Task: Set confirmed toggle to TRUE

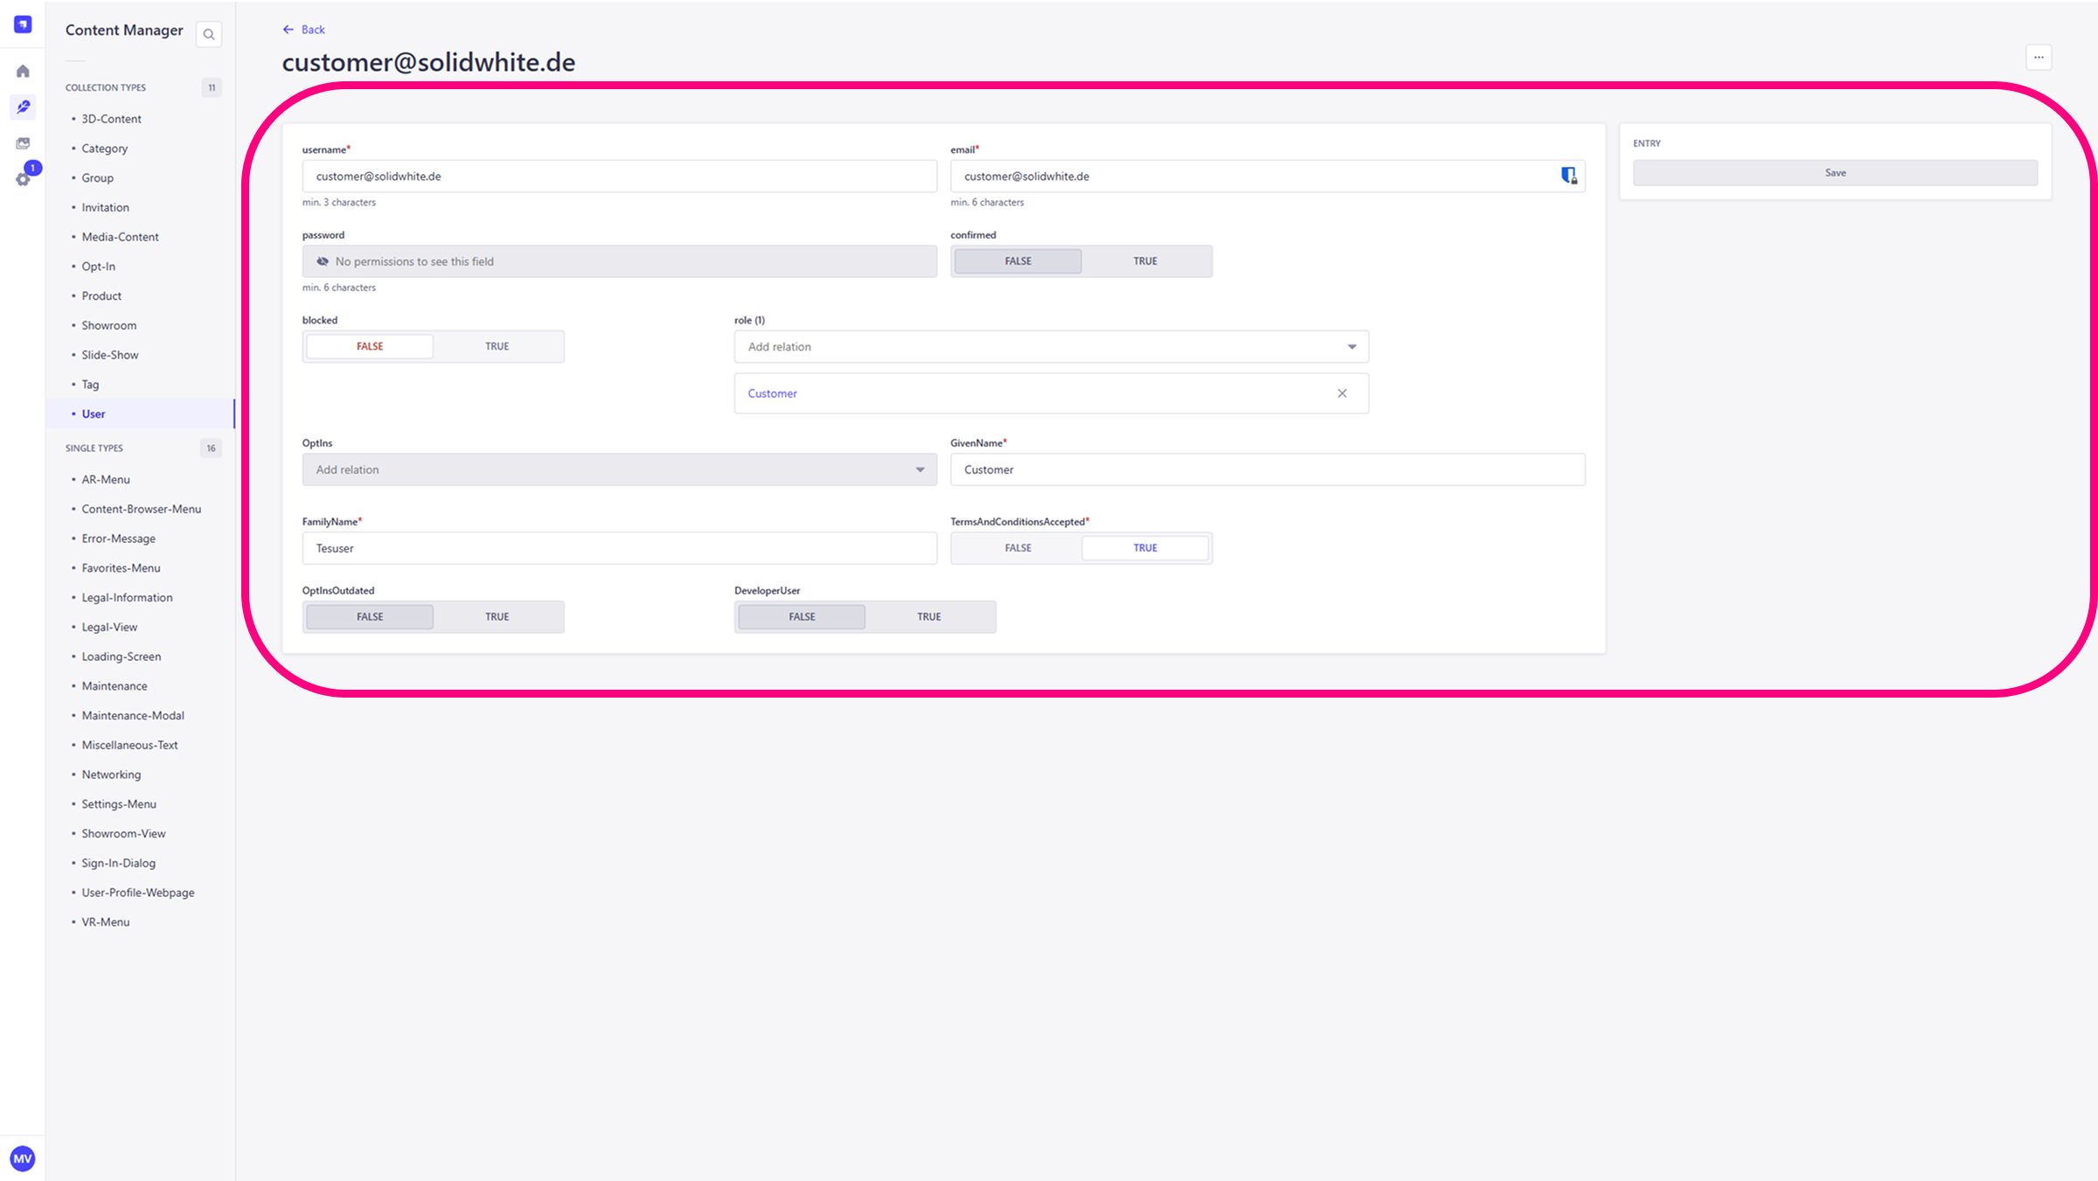Action: (1145, 261)
